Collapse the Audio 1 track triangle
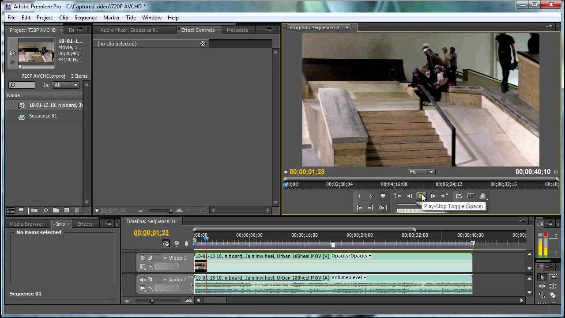Screen dimensions: 565x318 165,280
